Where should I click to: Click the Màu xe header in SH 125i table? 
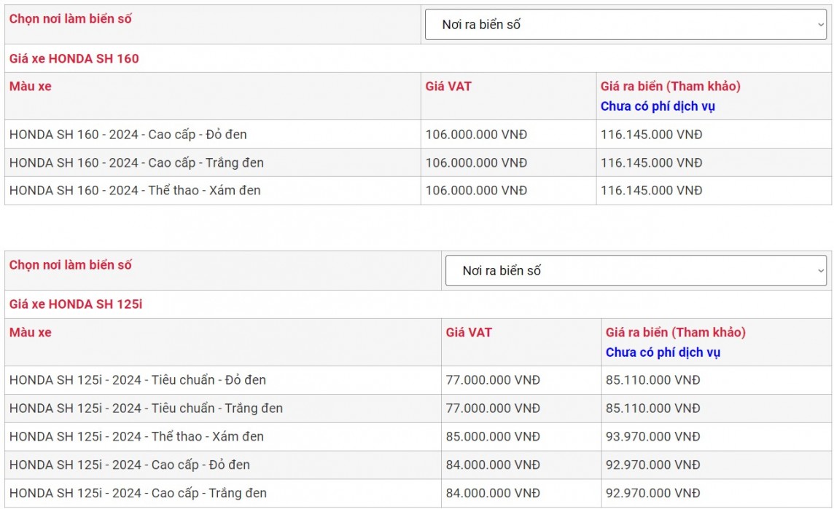(31, 333)
